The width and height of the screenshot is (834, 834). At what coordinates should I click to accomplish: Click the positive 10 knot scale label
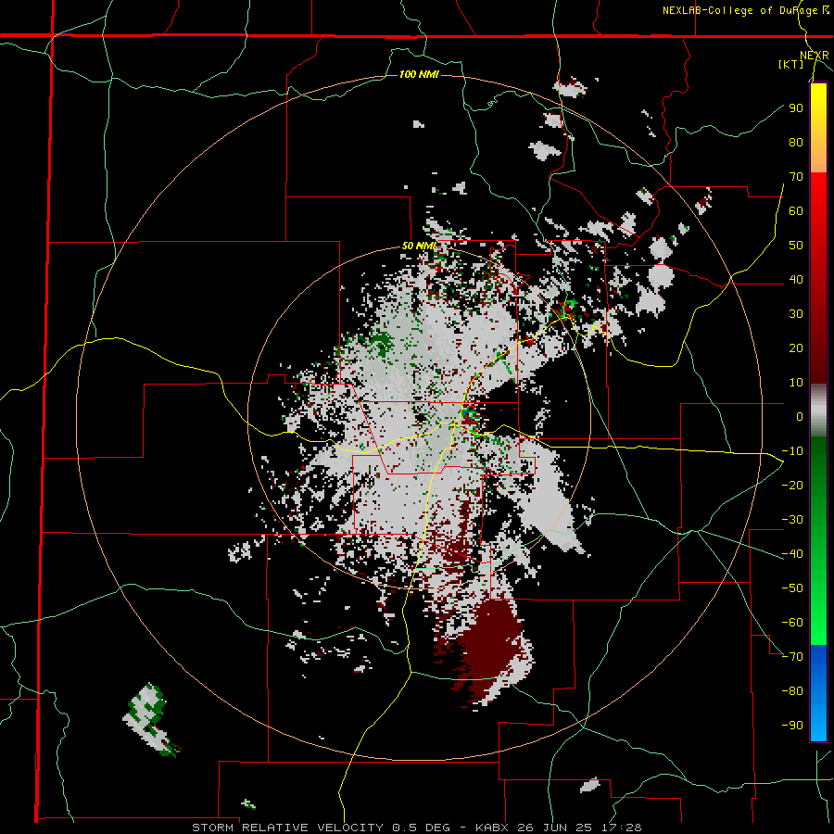point(796,383)
